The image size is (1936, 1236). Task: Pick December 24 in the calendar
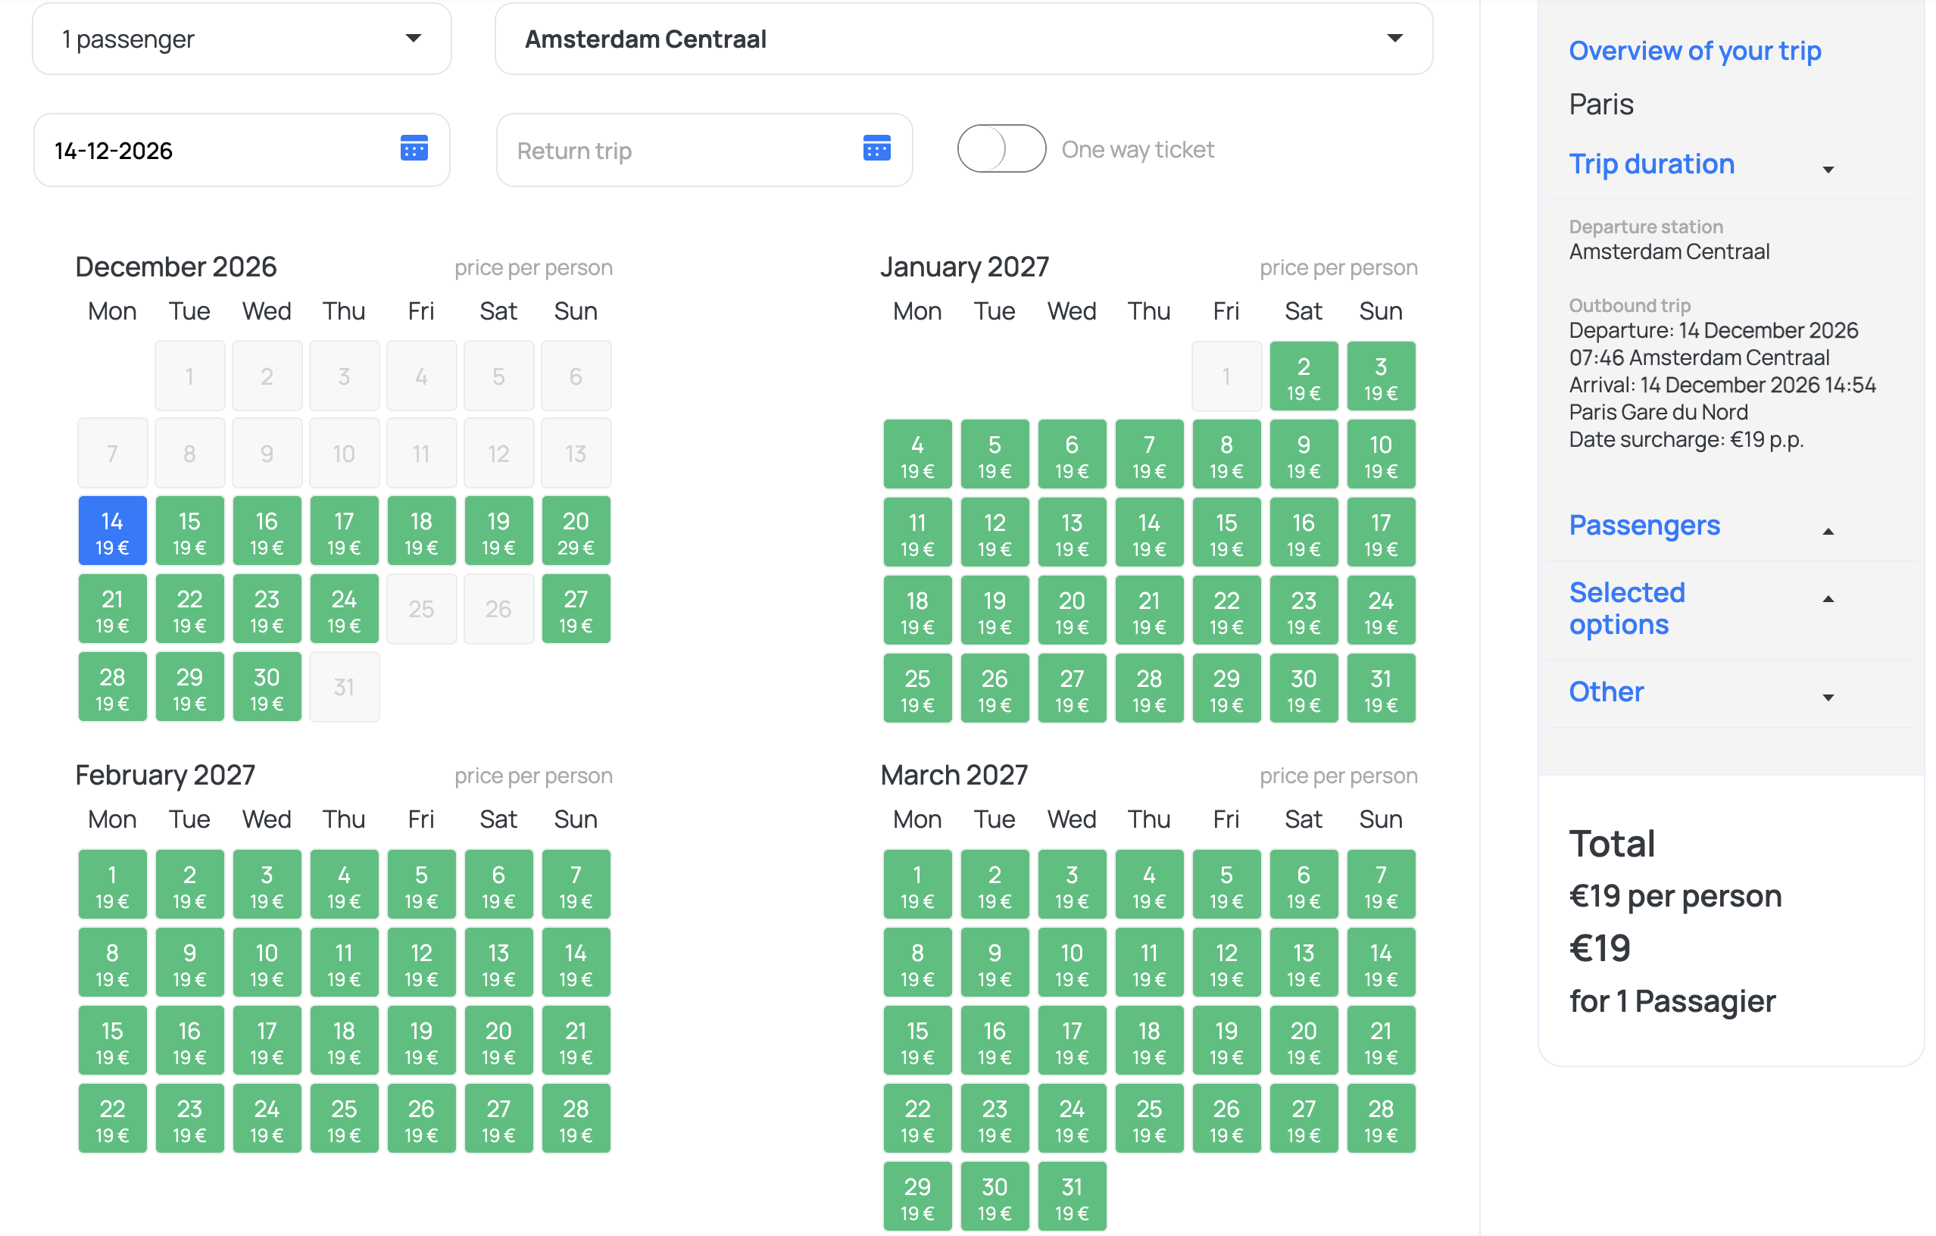pyautogui.click(x=344, y=609)
